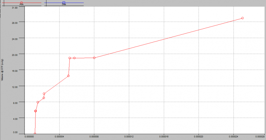The height and width of the screenshot is (140, 266).
Task: Click the 0.000012 x-axis label
Action: point(129,137)
